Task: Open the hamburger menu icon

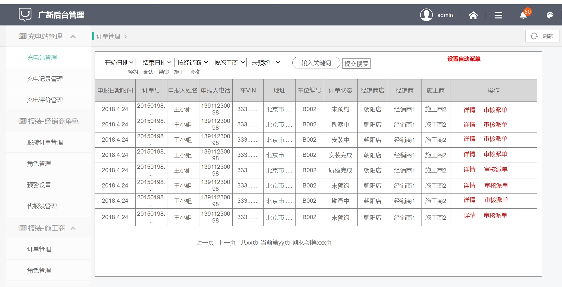Action: click(x=498, y=15)
